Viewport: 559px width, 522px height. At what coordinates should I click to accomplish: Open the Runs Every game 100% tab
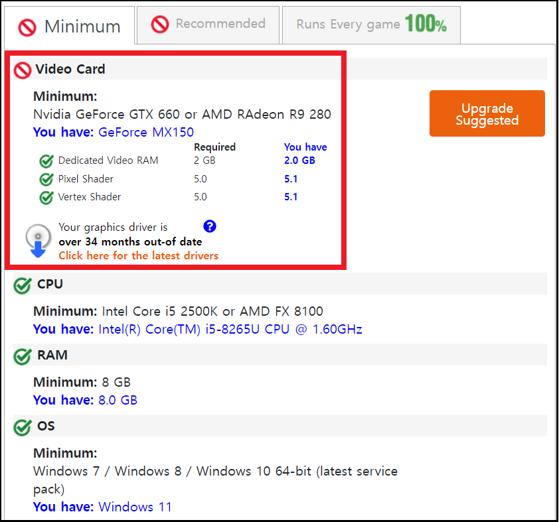[371, 25]
